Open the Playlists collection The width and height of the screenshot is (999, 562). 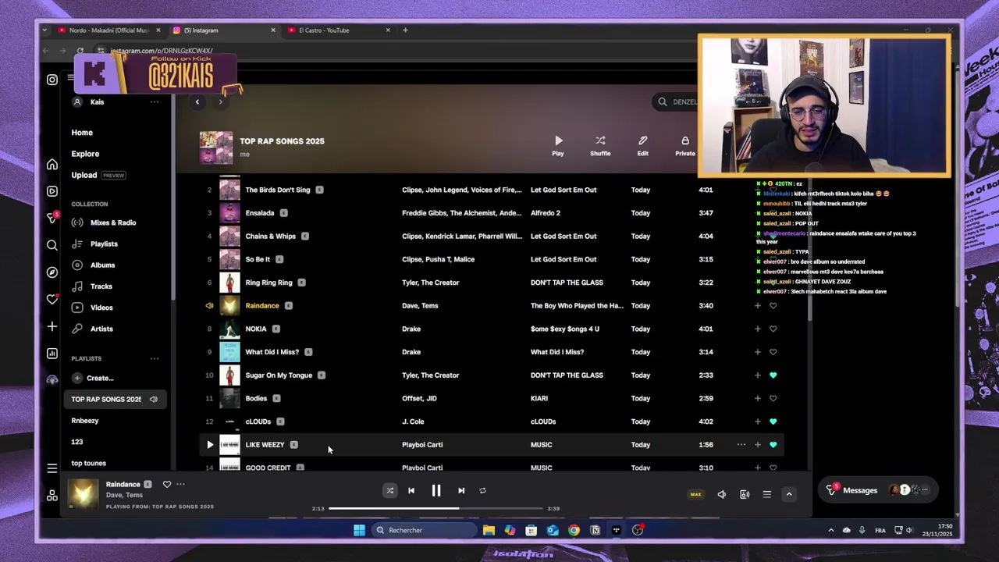(104, 244)
